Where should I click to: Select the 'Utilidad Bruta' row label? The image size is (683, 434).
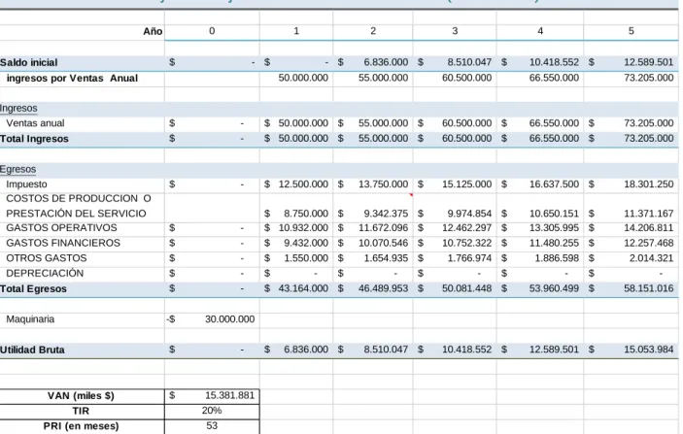(32, 350)
